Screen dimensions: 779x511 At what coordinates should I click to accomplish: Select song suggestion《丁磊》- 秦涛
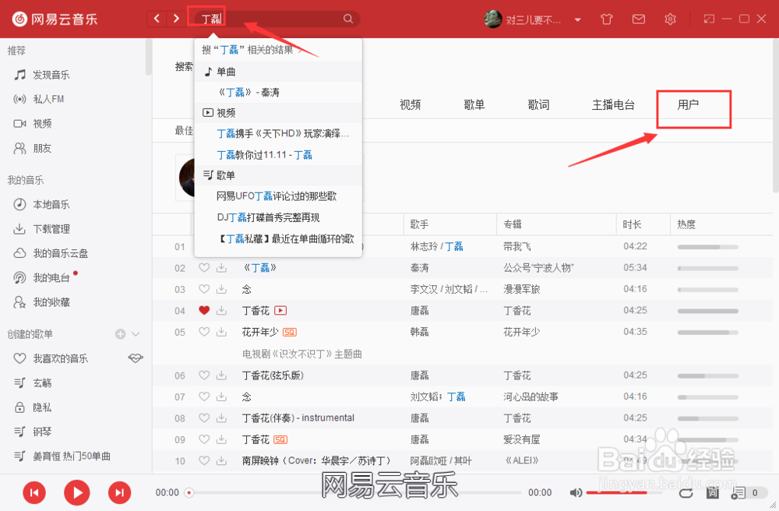[x=278, y=92]
